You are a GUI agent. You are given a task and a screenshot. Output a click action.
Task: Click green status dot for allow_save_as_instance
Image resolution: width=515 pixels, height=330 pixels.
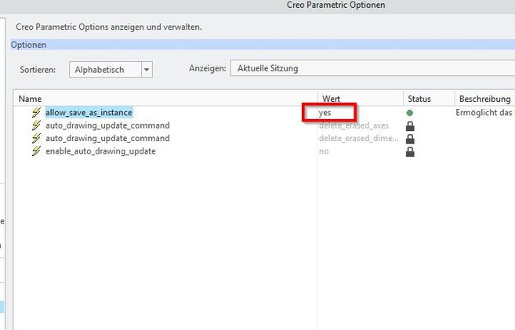click(409, 113)
